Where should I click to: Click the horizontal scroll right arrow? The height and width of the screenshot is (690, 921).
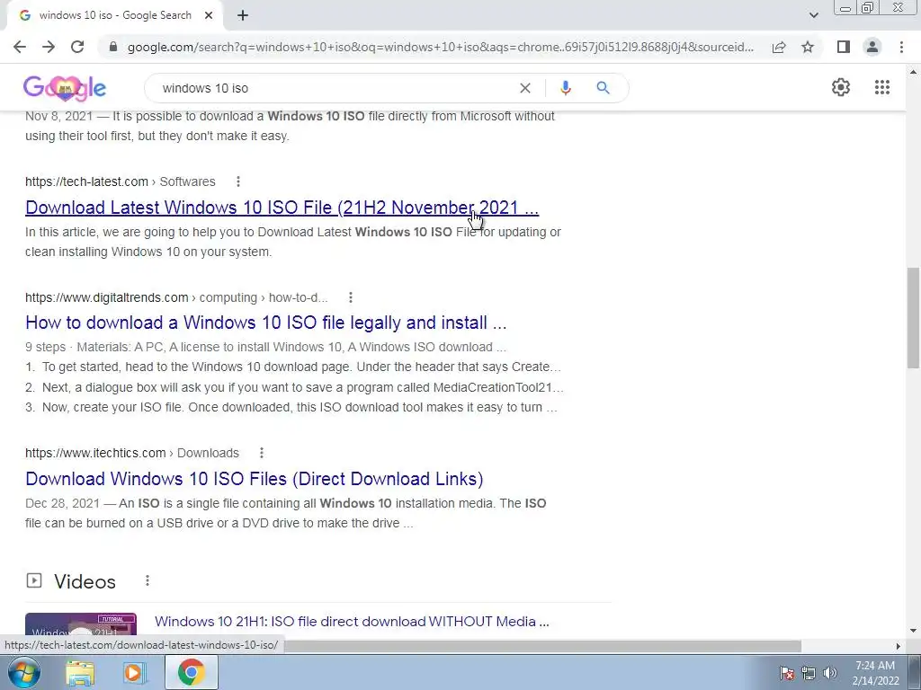click(898, 646)
